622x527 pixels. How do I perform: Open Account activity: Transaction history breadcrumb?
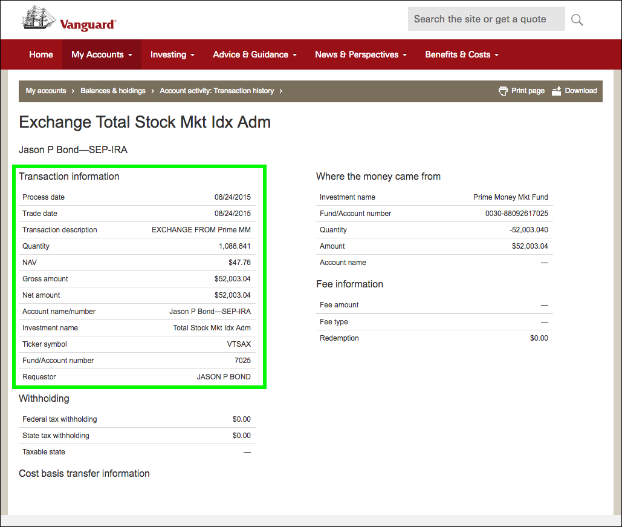coord(217,91)
